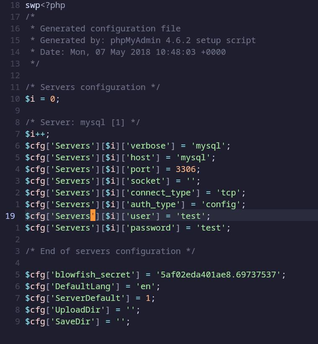Click the 'Generated configuration file' comment
This screenshot has height=344, width=318.
click(110, 28)
